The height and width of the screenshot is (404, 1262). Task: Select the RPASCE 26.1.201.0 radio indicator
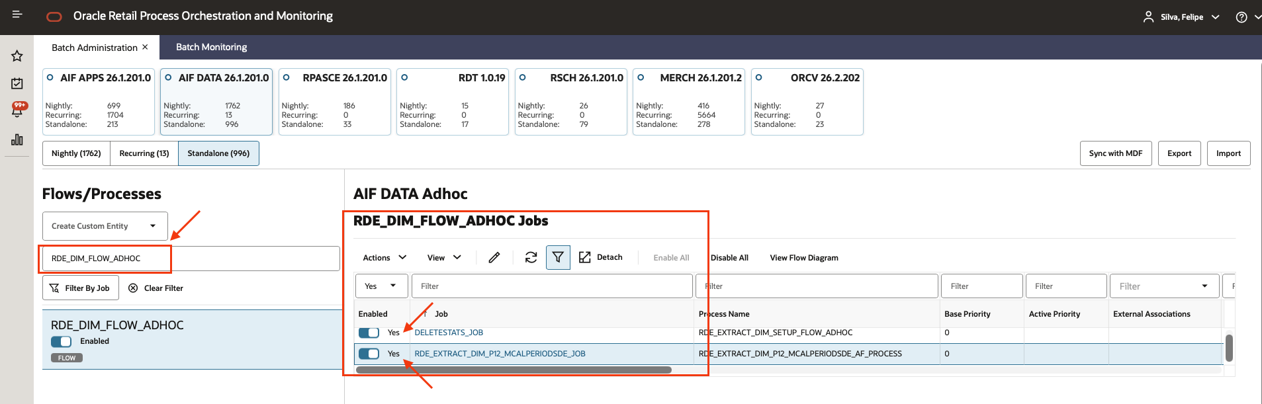286,77
